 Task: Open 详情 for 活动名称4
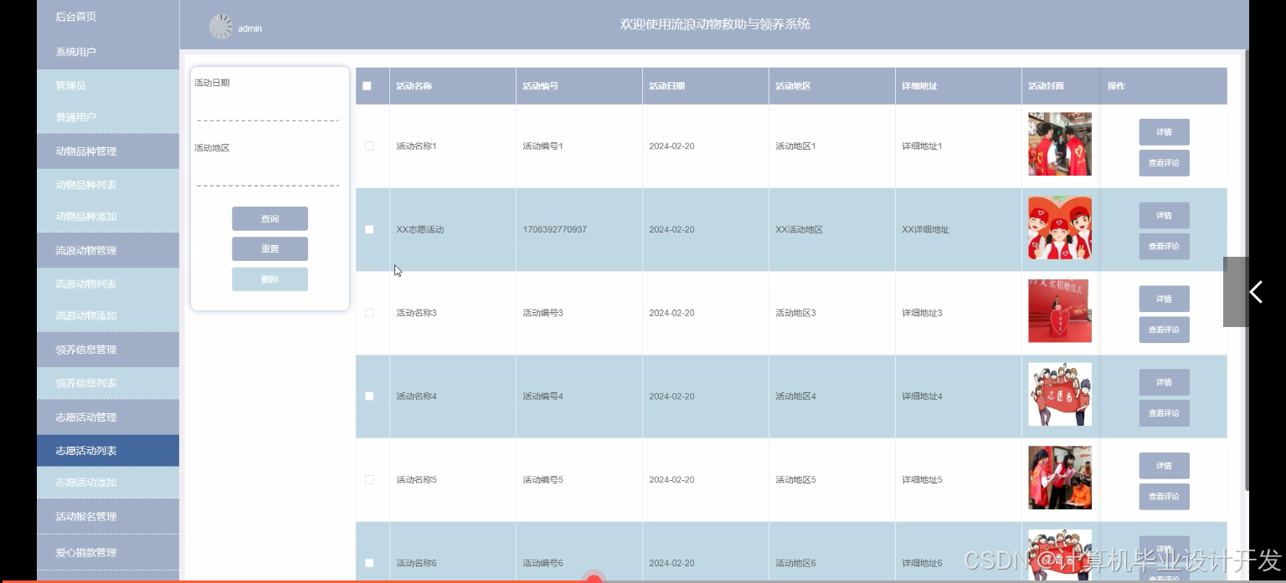pos(1164,382)
